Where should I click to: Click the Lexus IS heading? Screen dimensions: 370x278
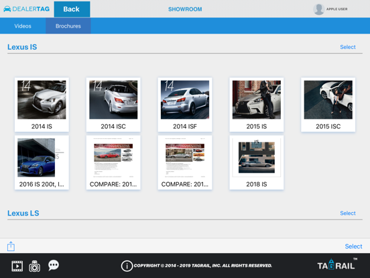point(22,47)
